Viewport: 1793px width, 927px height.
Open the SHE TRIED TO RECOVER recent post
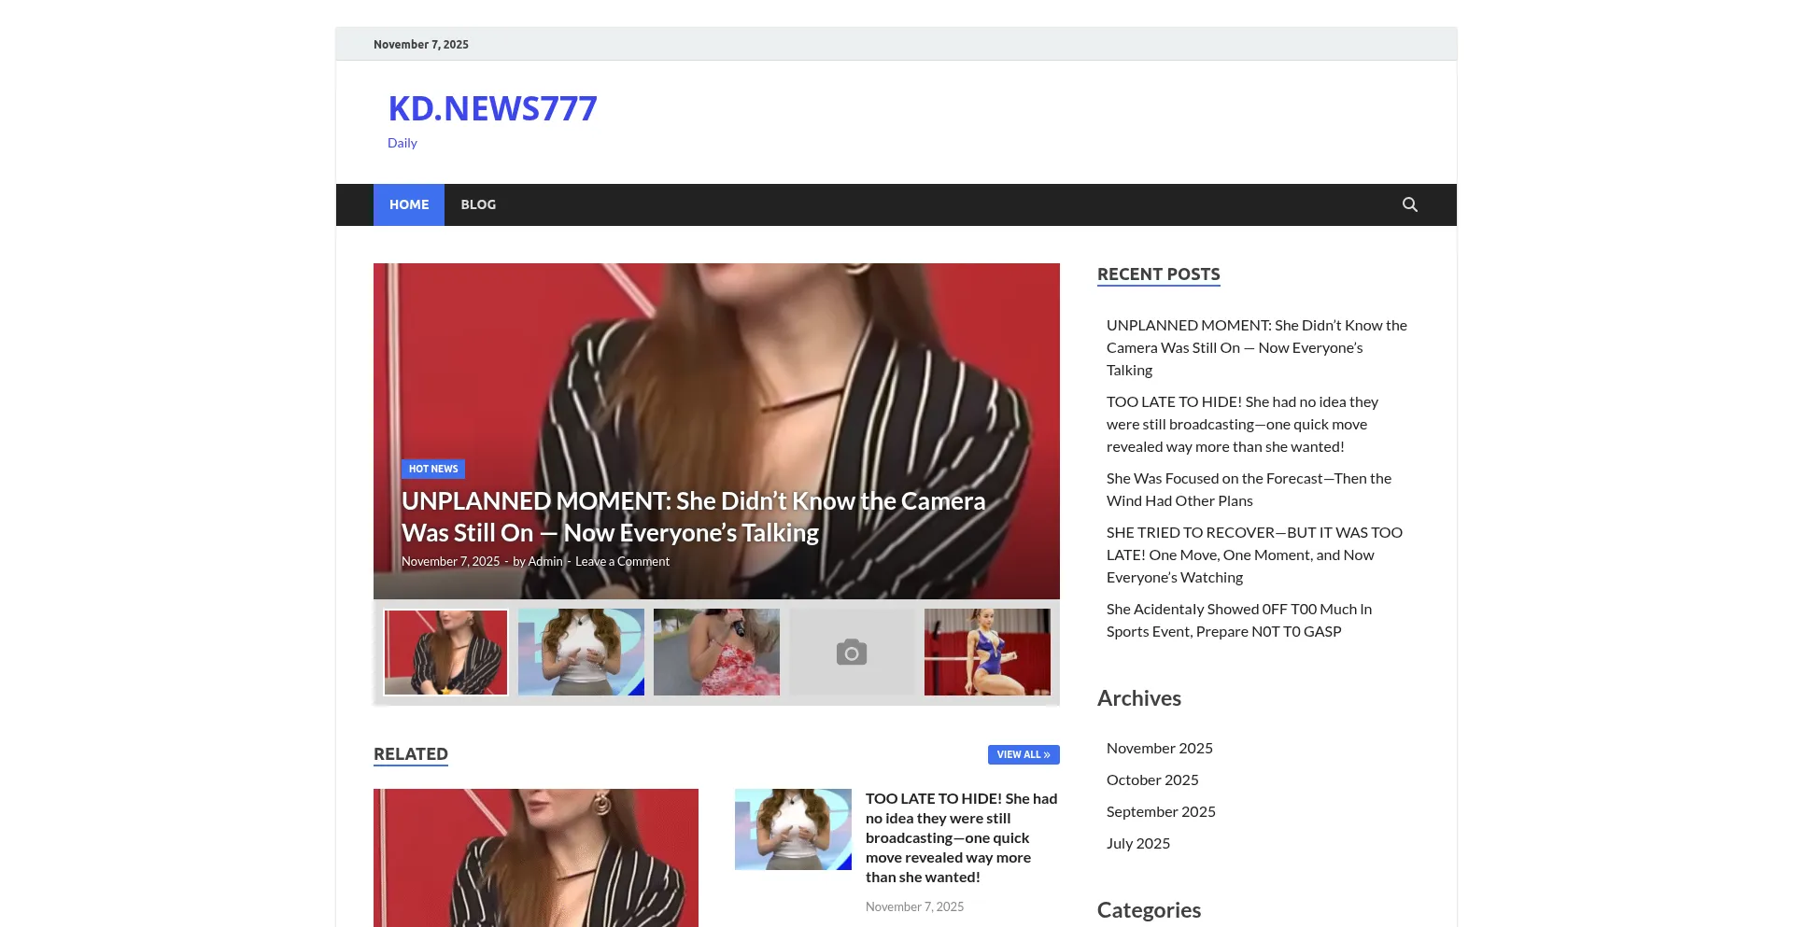click(1253, 555)
